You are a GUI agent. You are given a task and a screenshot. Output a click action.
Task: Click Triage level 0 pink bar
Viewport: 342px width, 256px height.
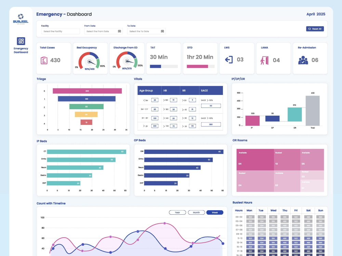coord(87,91)
